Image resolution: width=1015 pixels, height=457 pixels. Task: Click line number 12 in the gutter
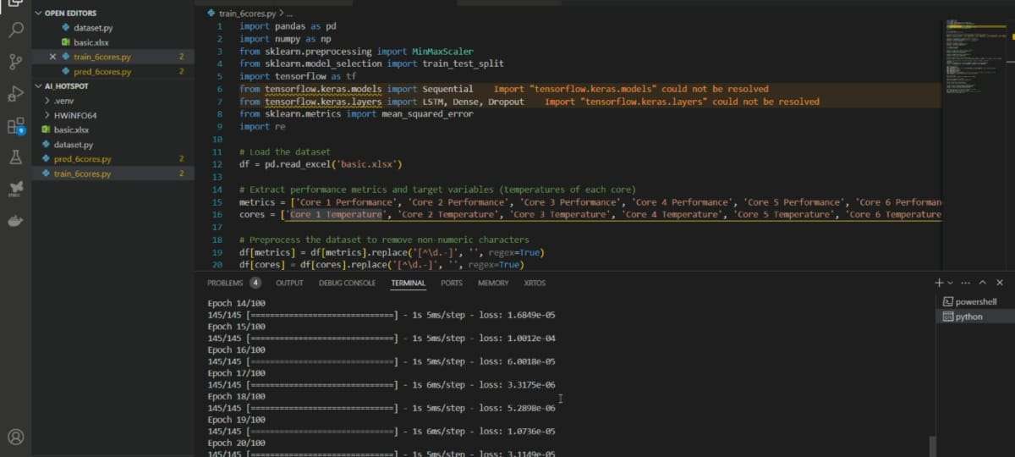pyautogui.click(x=218, y=164)
